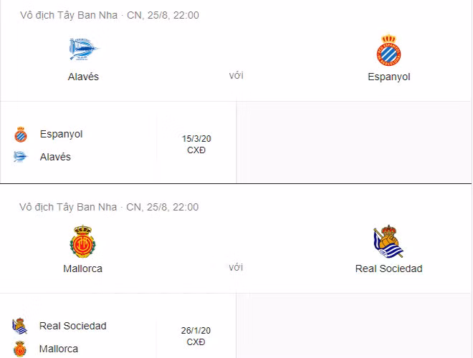Viewport: 473px width, 358px height.
Task: Click the Alavés match league and date header
Action: [109, 15]
